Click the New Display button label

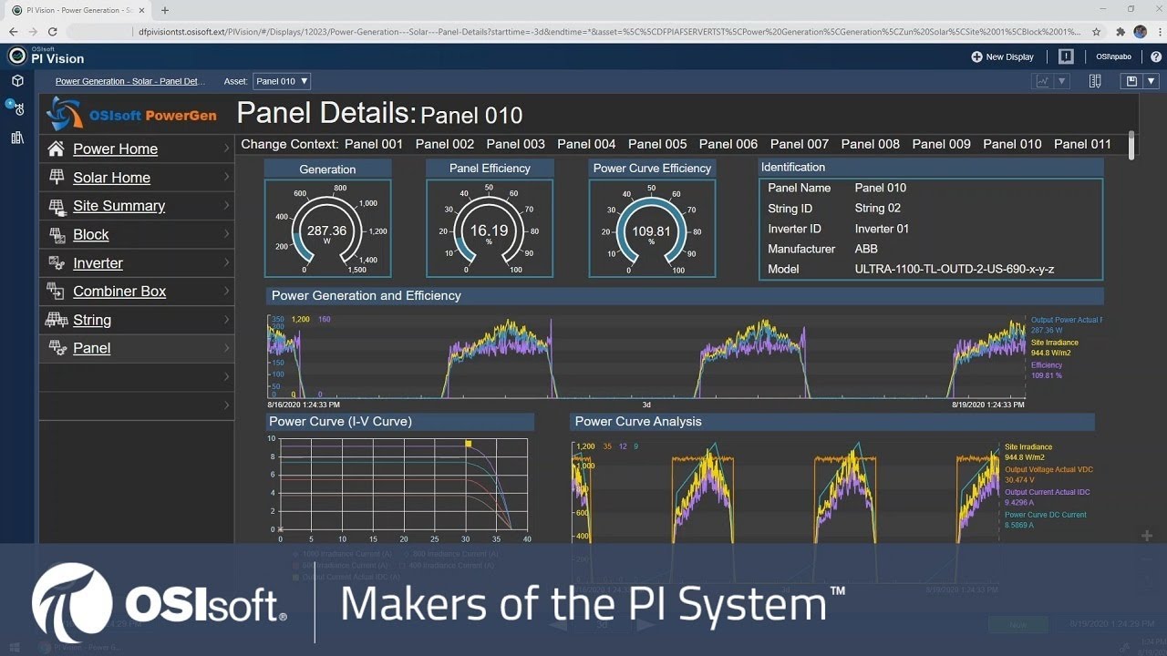point(1009,56)
